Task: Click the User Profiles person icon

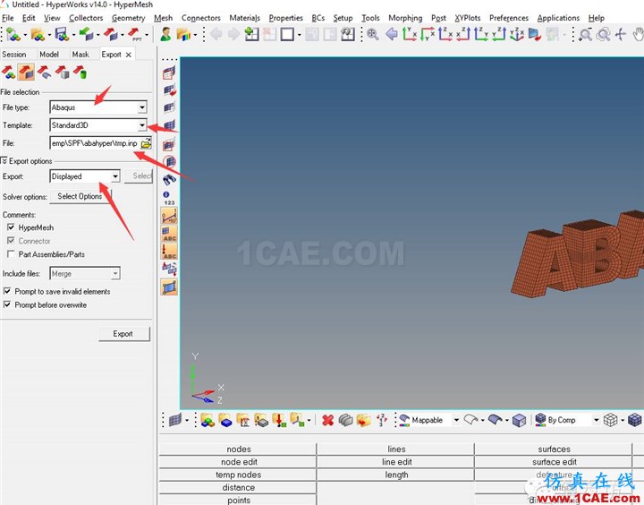Action: click(165, 35)
